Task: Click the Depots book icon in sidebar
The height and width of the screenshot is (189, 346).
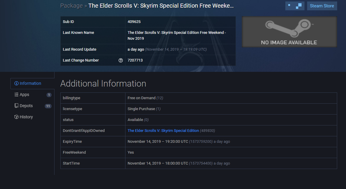Action: [x=16, y=106]
